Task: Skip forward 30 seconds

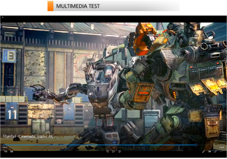Action: pyautogui.click(x=119, y=151)
